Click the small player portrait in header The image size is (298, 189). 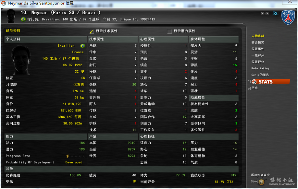click(11, 15)
